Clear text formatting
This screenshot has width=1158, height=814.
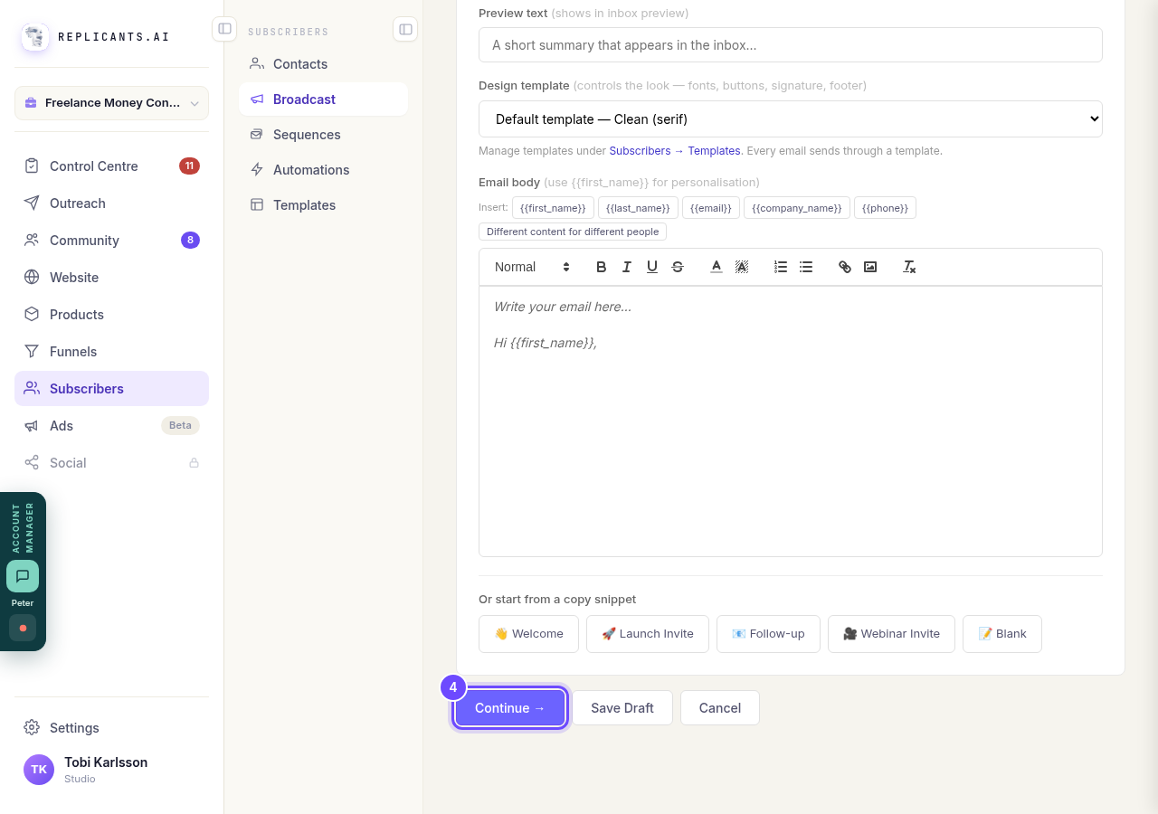coord(908,267)
